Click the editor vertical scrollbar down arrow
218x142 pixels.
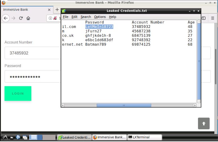199,101
